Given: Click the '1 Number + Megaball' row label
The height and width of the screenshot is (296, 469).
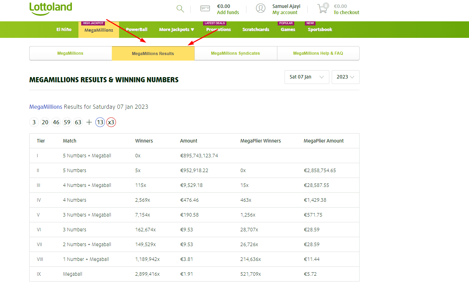Looking at the screenshot, I should [86, 259].
